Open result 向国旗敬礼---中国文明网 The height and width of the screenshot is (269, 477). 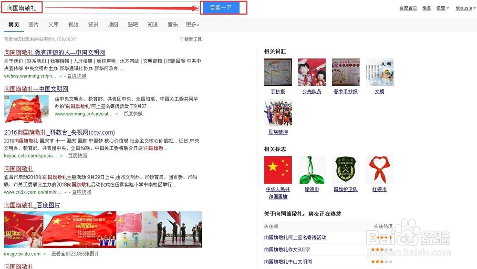pyautogui.click(x=36, y=89)
